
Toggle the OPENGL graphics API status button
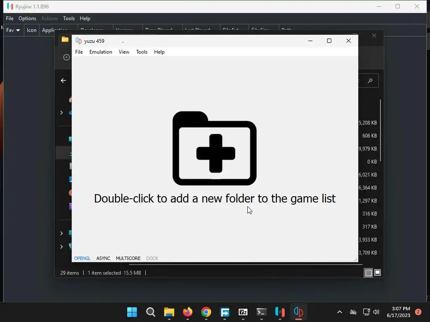(x=82, y=258)
